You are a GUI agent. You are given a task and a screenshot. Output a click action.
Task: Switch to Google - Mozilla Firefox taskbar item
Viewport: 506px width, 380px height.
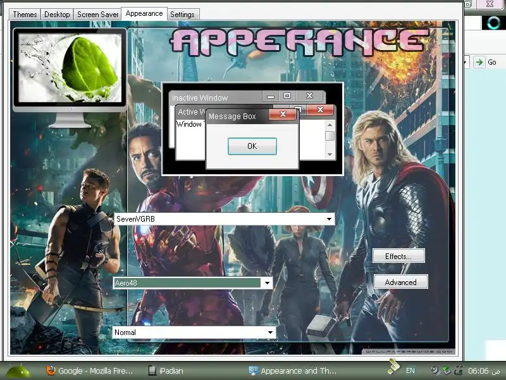pos(90,370)
